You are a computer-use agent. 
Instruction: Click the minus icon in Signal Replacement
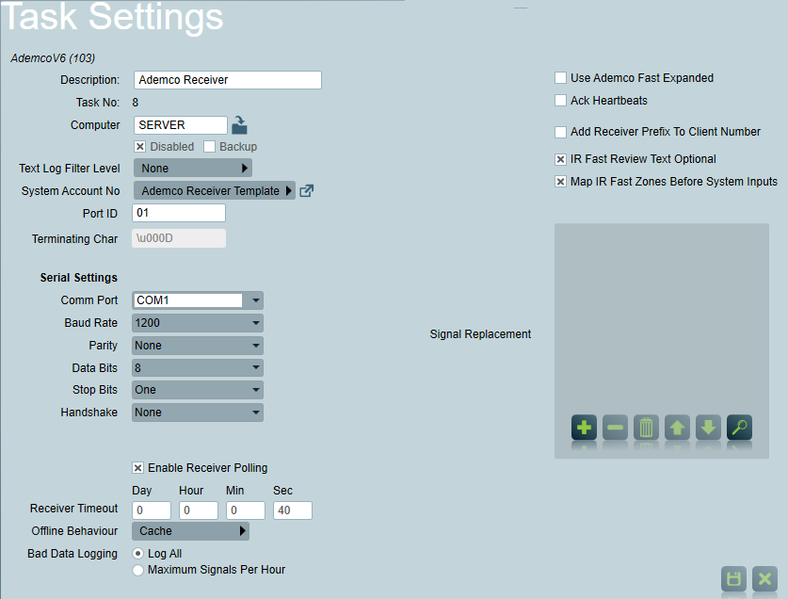615,428
